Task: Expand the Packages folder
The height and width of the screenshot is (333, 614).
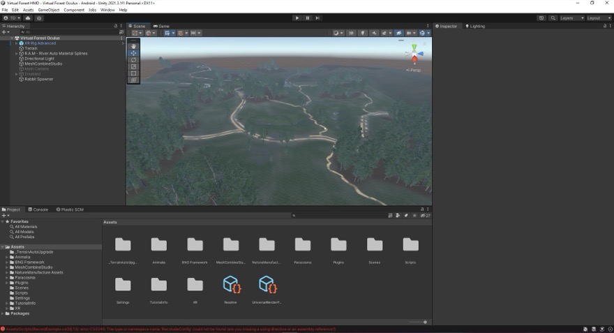Action: [x=3, y=313]
